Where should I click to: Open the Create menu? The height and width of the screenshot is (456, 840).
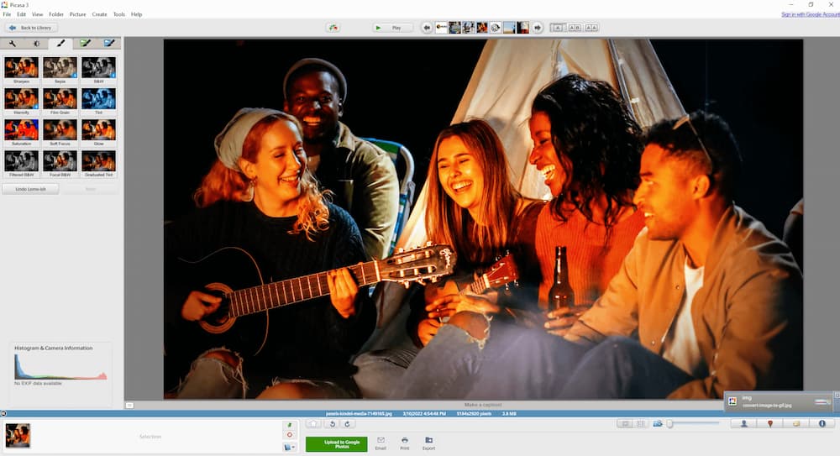click(100, 14)
